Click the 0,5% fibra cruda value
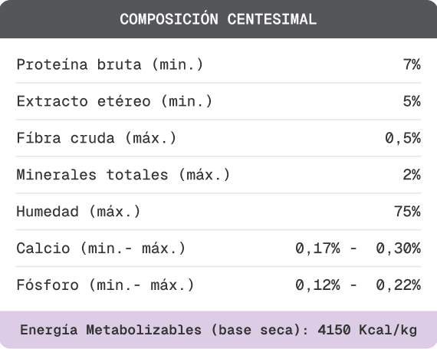 click(403, 138)
